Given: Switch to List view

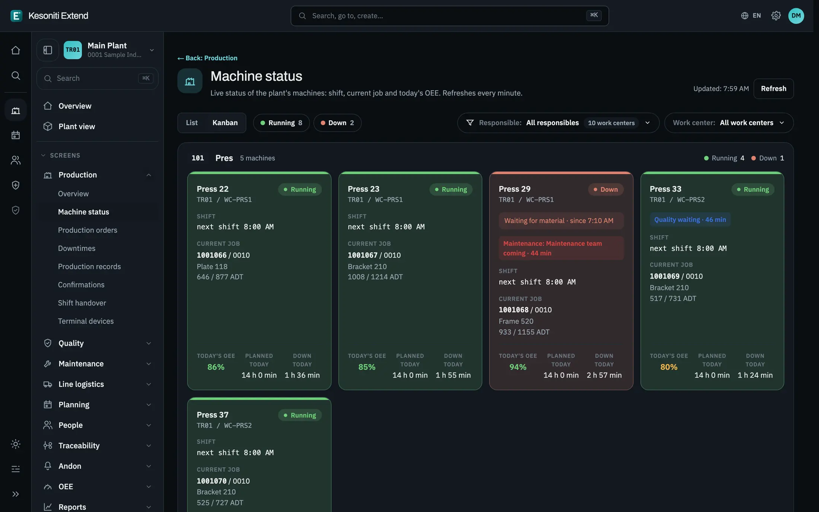Looking at the screenshot, I should 192,123.
